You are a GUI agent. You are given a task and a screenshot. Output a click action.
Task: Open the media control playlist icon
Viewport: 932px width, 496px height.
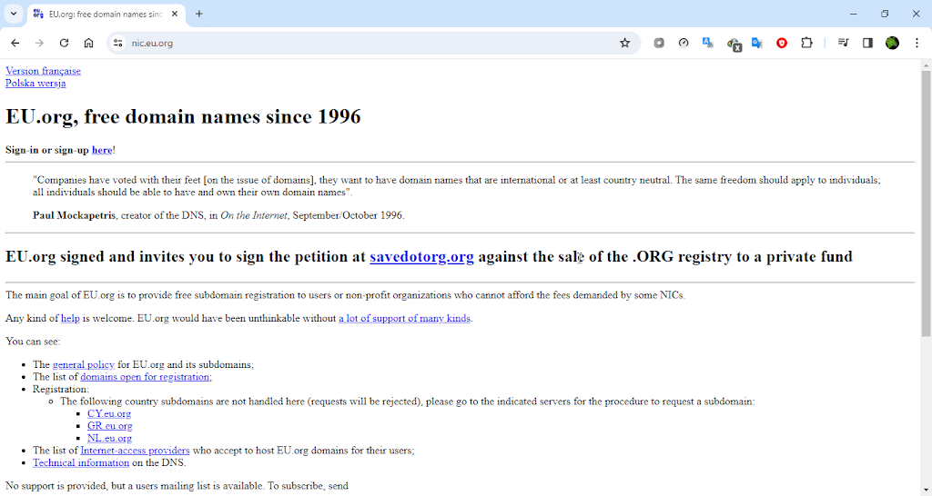pos(843,43)
